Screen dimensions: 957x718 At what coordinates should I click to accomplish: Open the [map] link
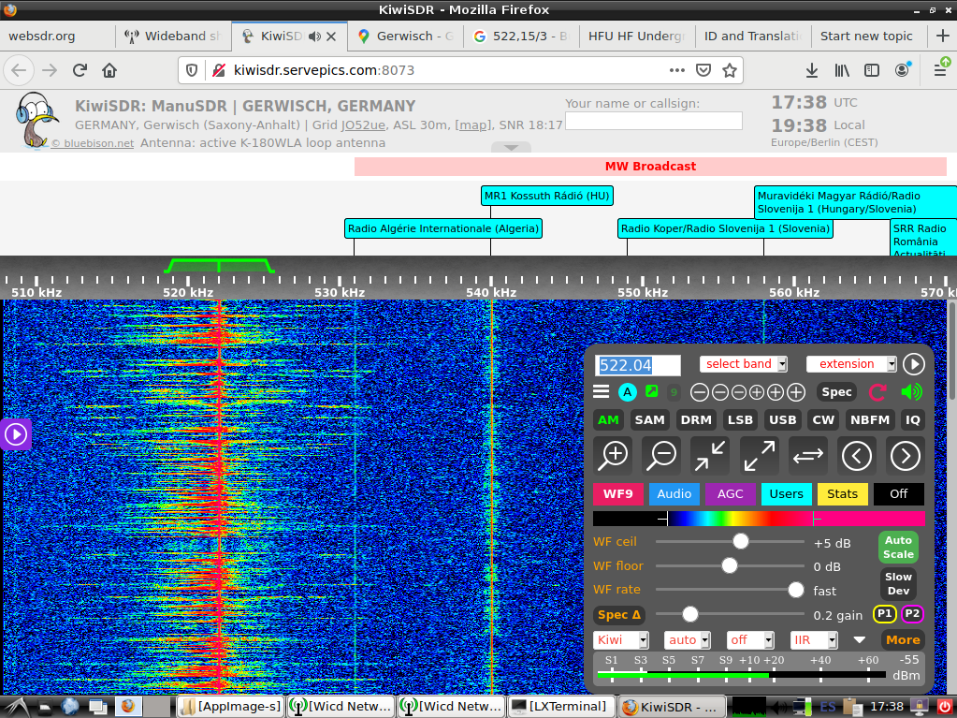click(473, 125)
